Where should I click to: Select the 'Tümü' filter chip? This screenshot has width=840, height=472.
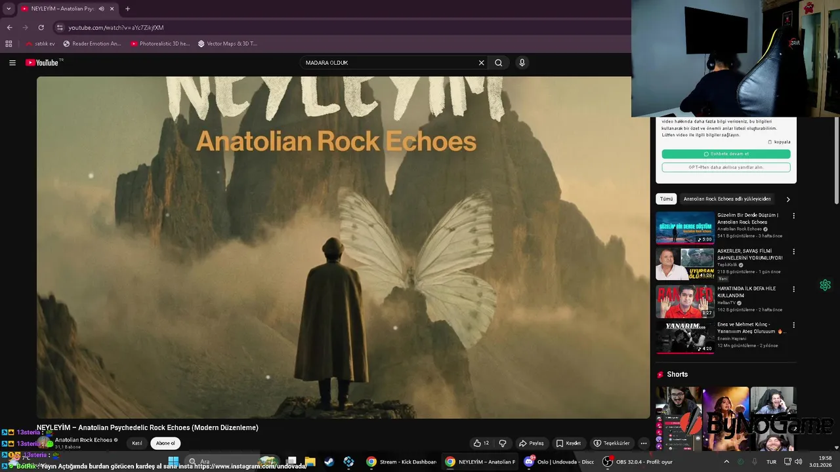(x=666, y=199)
